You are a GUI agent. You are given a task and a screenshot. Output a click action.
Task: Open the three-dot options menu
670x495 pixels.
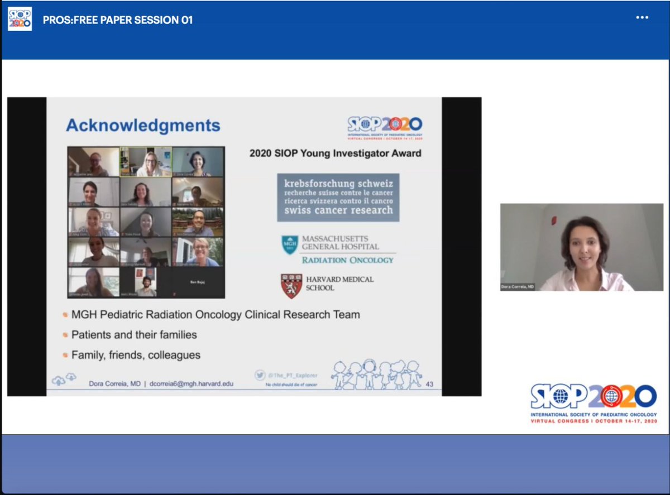(x=642, y=17)
